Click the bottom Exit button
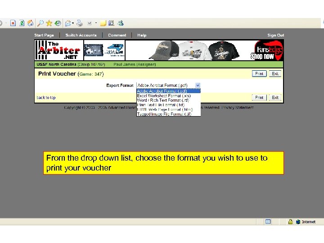Screen dimensions: 324x243 [x=275, y=98]
